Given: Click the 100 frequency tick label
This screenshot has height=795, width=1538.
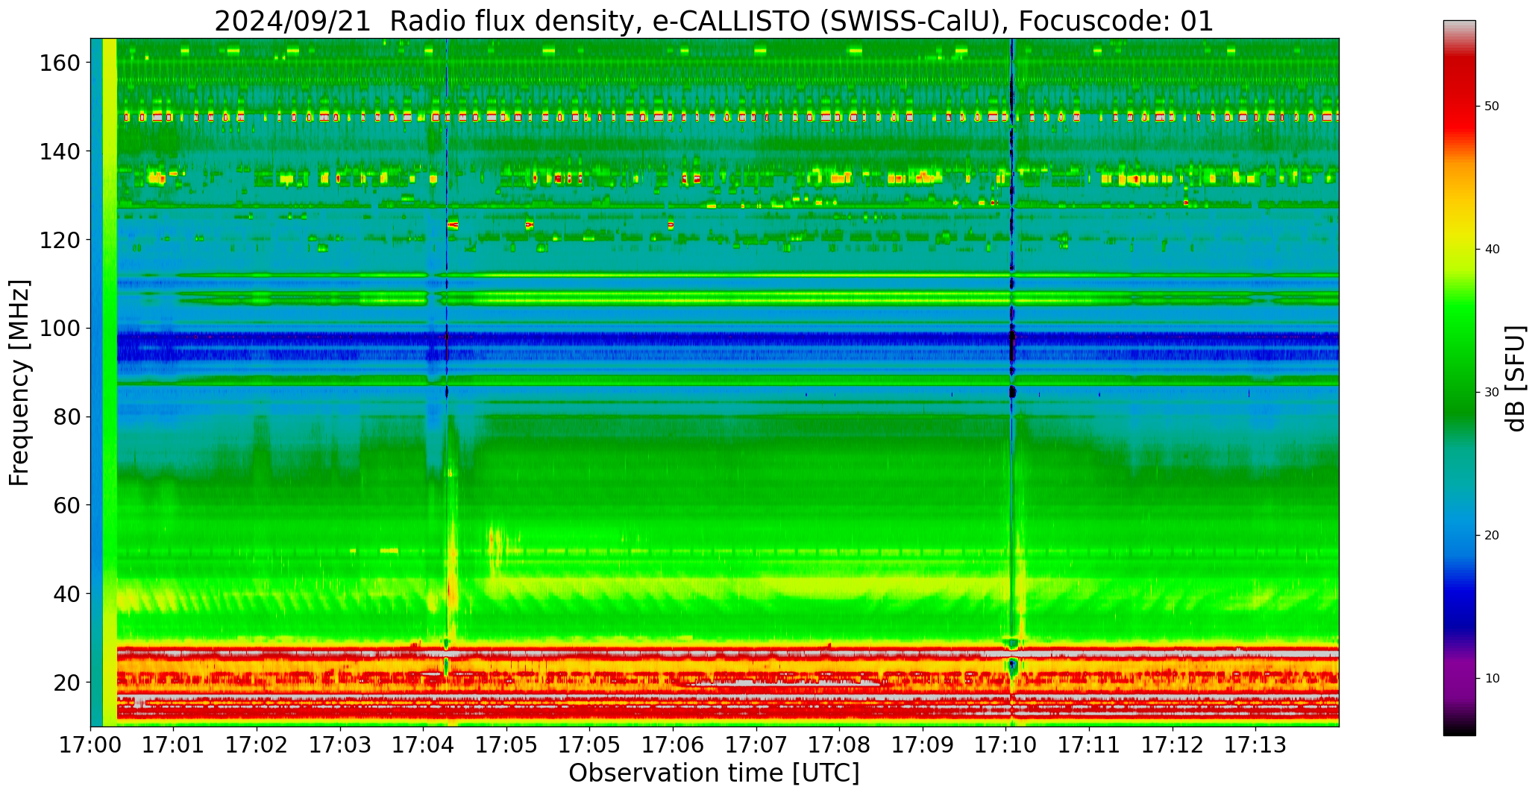Looking at the screenshot, I should click(x=59, y=329).
